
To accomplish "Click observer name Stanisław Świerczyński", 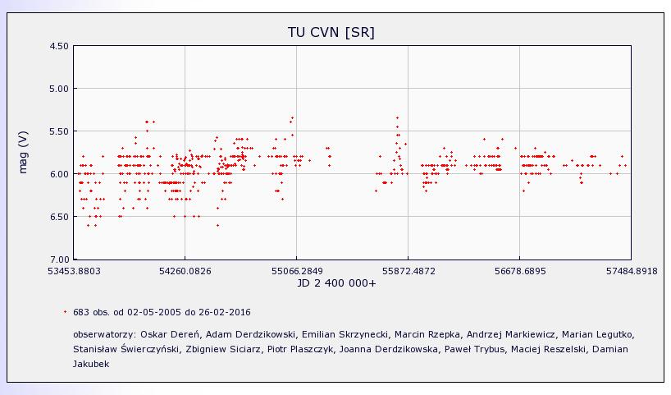I will pyautogui.click(x=126, y=349).
